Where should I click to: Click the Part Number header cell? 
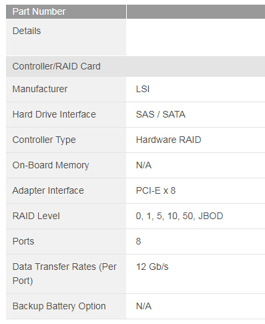(x=66, y=11)
